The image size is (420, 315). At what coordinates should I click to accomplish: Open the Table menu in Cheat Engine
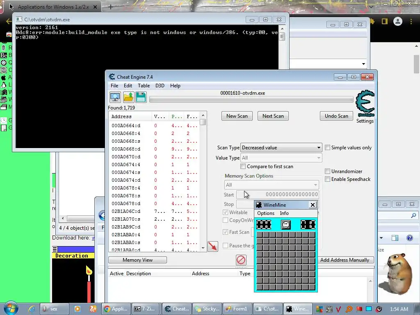[x=144, y=86]
